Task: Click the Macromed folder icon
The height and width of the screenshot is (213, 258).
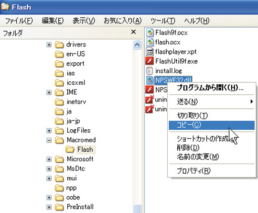Action: (x=59, y=140)
